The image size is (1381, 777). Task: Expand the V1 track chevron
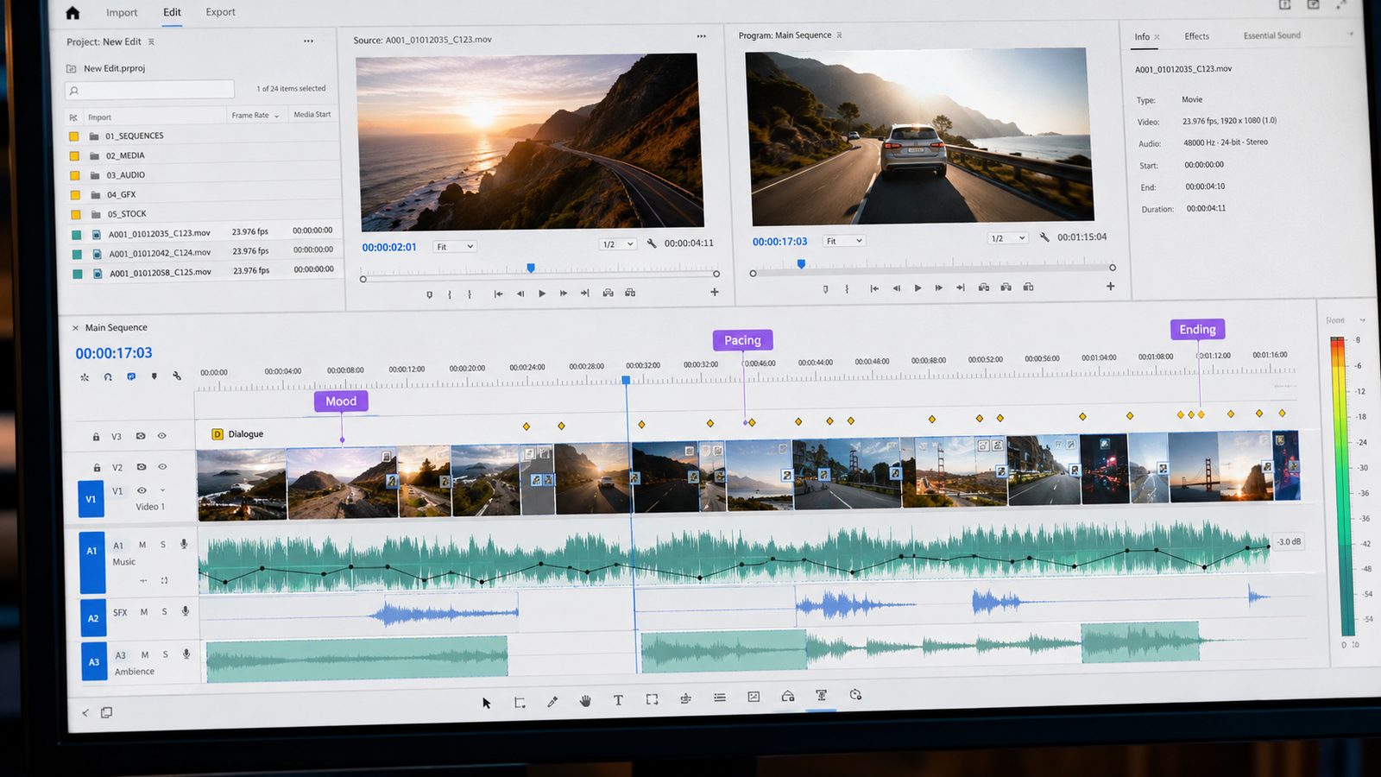pos(162,490)
